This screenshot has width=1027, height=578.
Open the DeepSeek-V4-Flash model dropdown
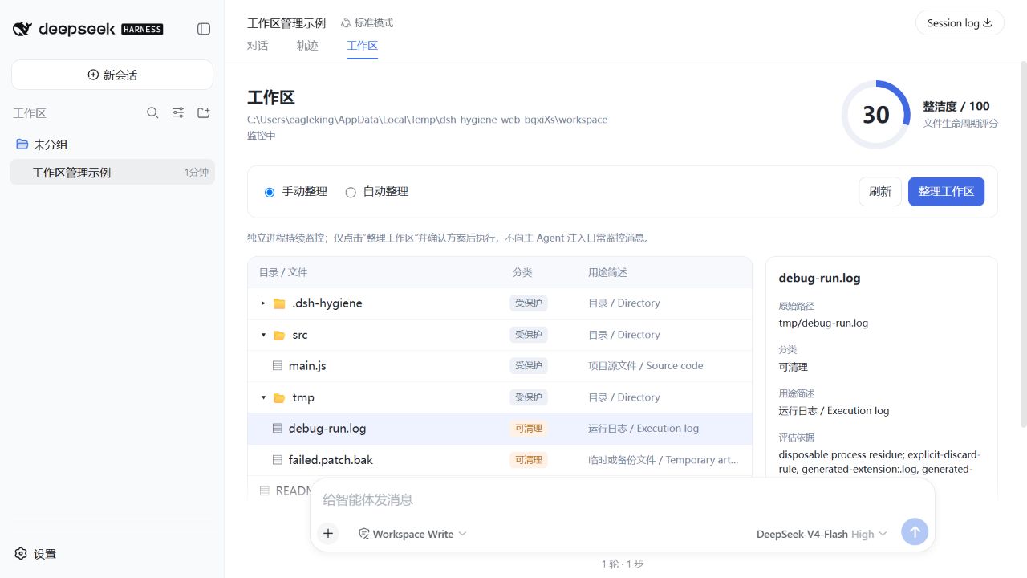(x=822, y=534)
